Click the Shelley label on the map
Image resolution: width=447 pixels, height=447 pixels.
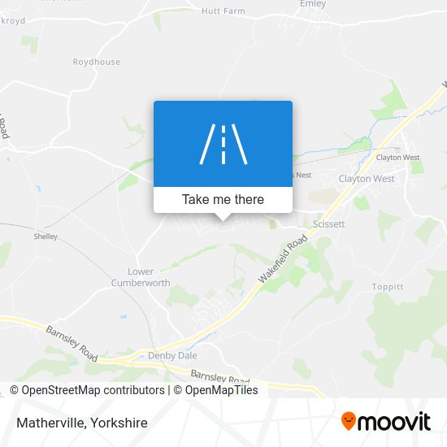(x=46, y=237)
